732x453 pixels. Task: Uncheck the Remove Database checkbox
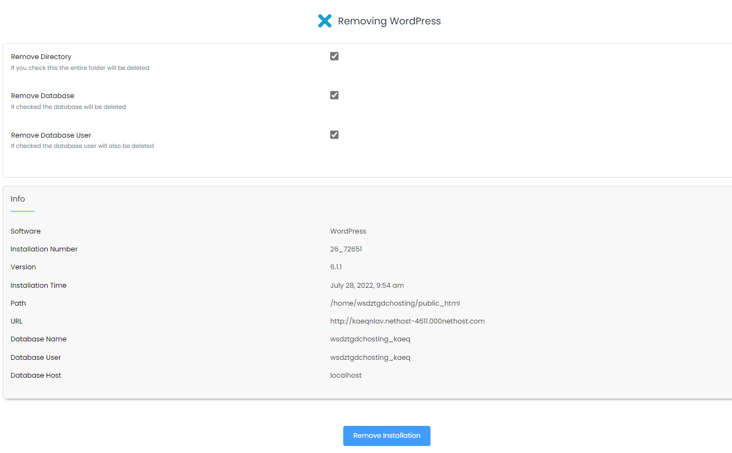click(335, 95)
